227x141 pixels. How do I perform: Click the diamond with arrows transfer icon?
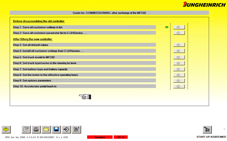point(66,129)
